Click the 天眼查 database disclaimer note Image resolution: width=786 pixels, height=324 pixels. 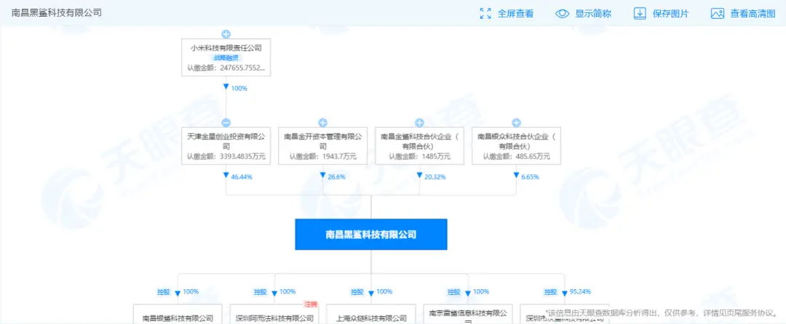pyautogui.click(x=661, y=312)
